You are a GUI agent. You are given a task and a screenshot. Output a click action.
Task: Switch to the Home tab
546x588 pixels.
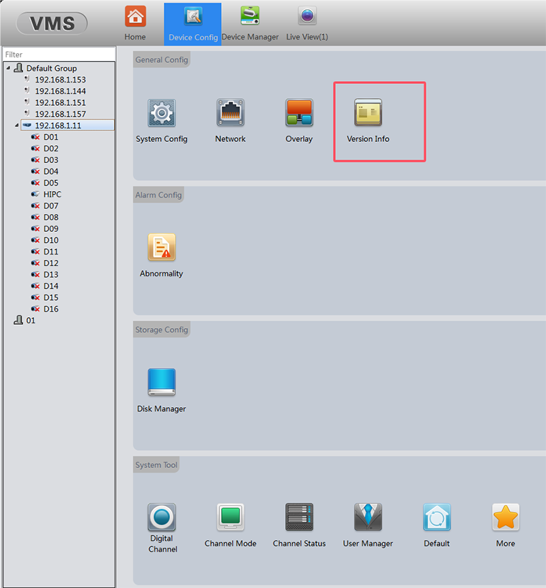(135, 23)
